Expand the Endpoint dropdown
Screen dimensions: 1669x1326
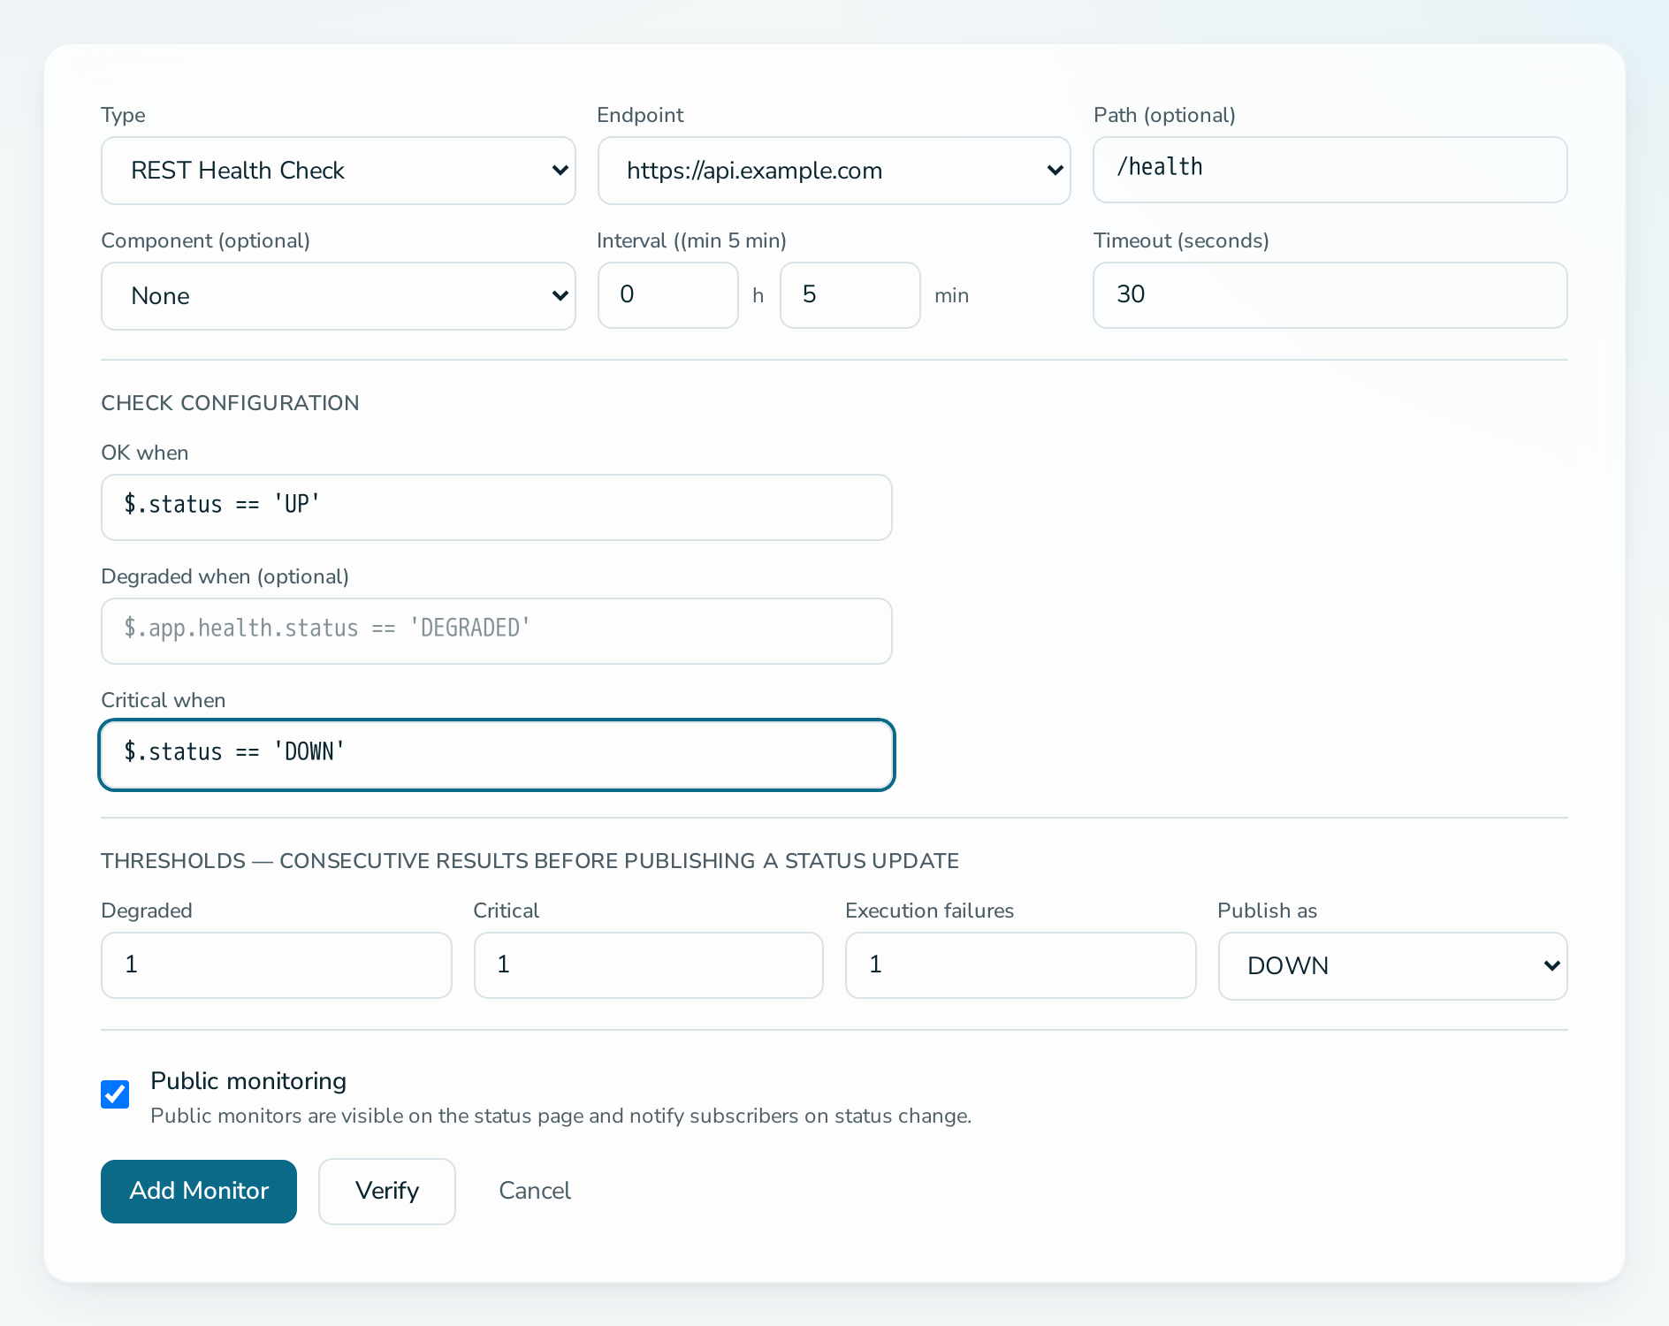pos(834,171)
